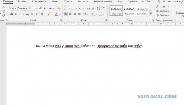Activate Format Painter brush
Screen dimensions: 184x105
click(x=4, y=15)
